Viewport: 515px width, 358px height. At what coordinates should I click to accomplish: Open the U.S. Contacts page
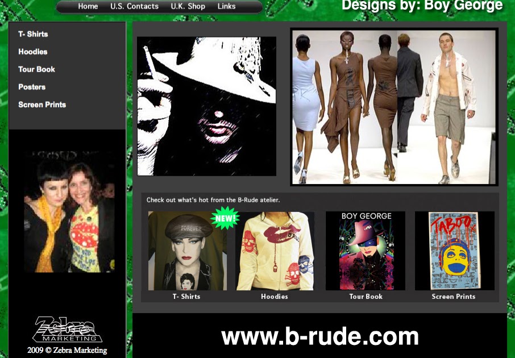[x=135, y=7]
